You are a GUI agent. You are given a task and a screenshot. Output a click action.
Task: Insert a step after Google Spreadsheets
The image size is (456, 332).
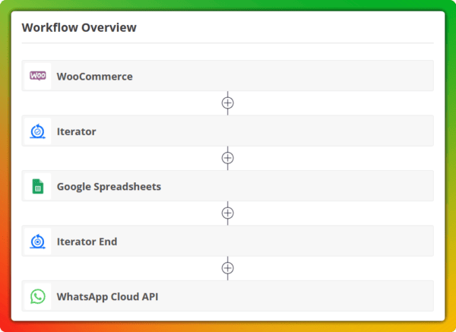click(227, 213)
